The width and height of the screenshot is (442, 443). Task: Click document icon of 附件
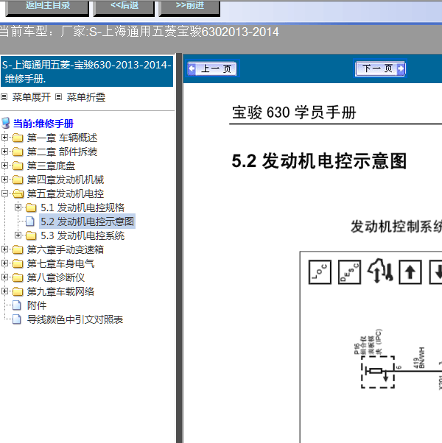(17, 305)
